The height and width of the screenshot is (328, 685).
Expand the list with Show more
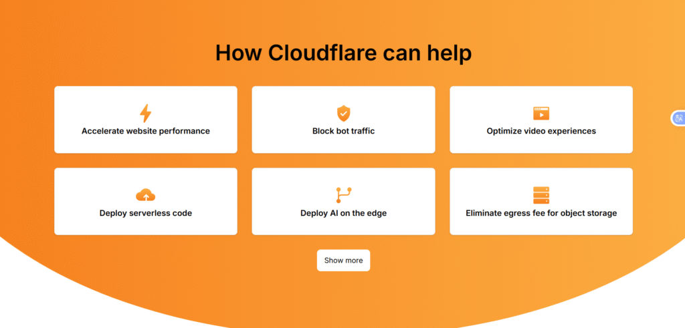(x=343, y=261)
